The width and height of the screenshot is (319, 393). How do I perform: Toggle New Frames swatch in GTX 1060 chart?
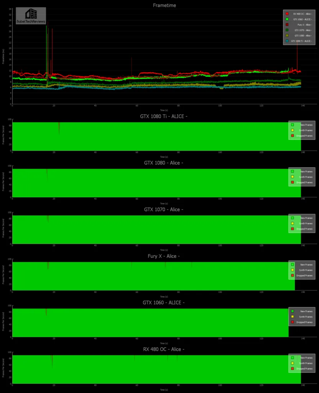tap(293, 311)
